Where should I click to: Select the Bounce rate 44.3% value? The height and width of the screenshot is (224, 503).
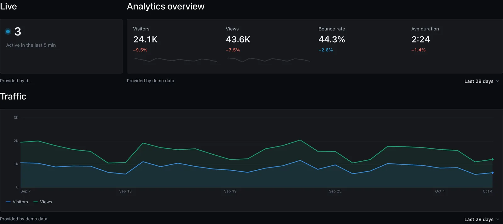pos(332,40)
